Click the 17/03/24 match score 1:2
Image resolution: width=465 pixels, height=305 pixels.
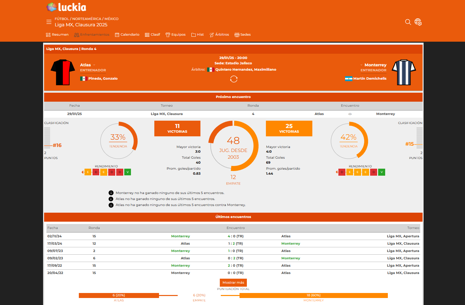(236, 244)
